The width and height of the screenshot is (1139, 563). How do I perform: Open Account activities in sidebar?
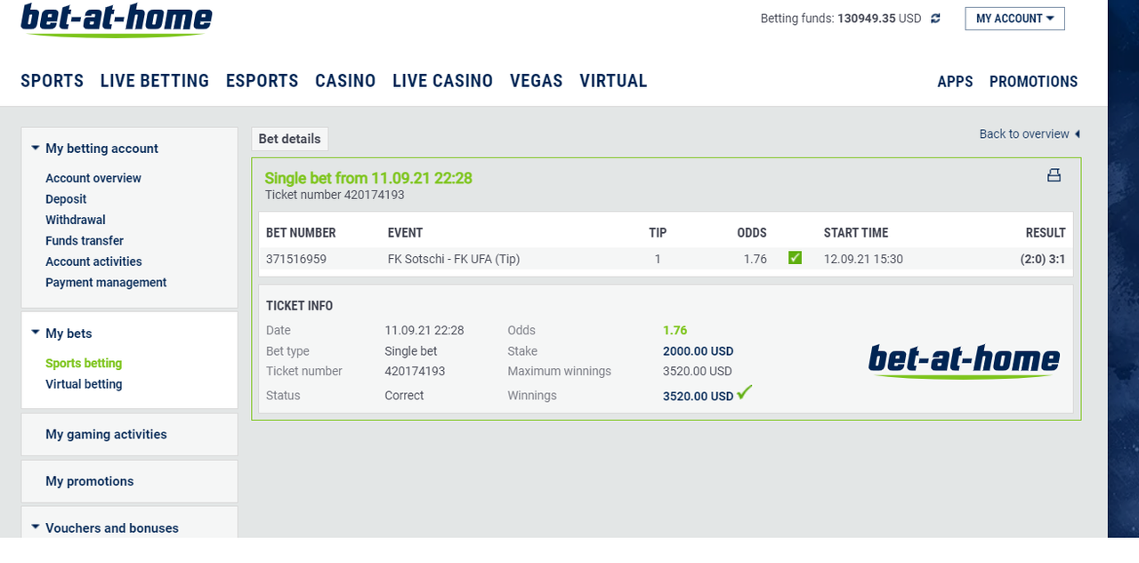(x=93, y=261)
